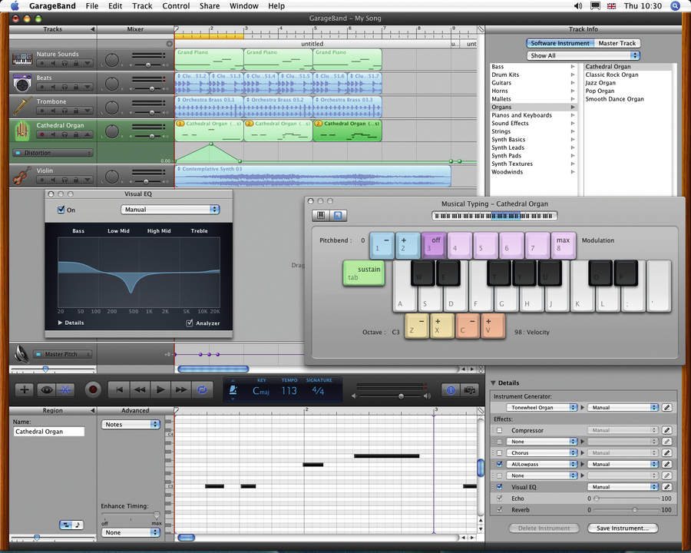Disable the AULowpass effect checkbox
Screen dimensions: 691x553
[x=499, y=464]
